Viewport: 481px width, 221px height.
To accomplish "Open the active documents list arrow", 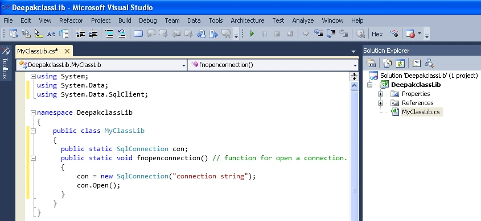I will (x=353, y=52).
